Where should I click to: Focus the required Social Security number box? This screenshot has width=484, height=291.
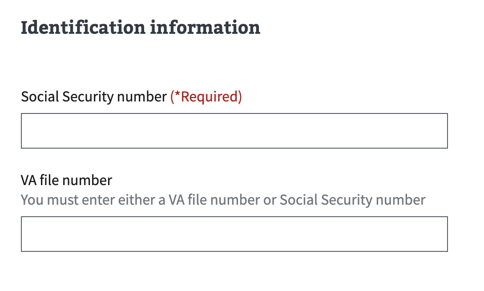(234, 131)
